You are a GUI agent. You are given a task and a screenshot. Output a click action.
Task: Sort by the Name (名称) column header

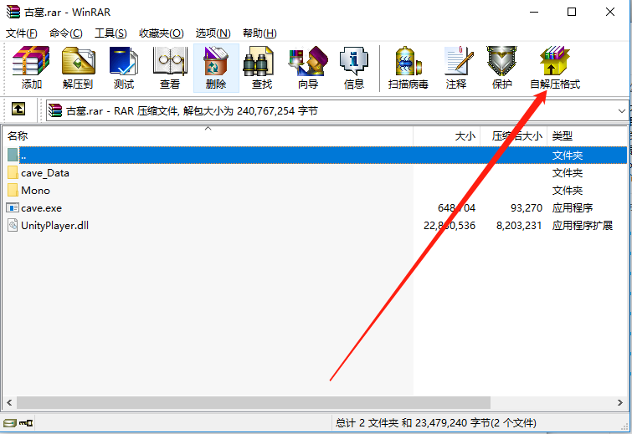(x=208, y=136)
